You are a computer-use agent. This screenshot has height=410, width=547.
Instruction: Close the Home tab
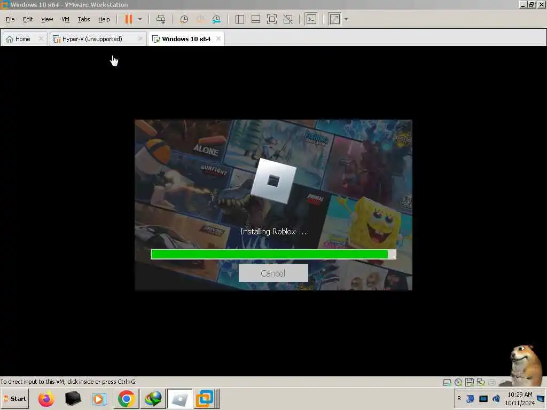point(41,38)
